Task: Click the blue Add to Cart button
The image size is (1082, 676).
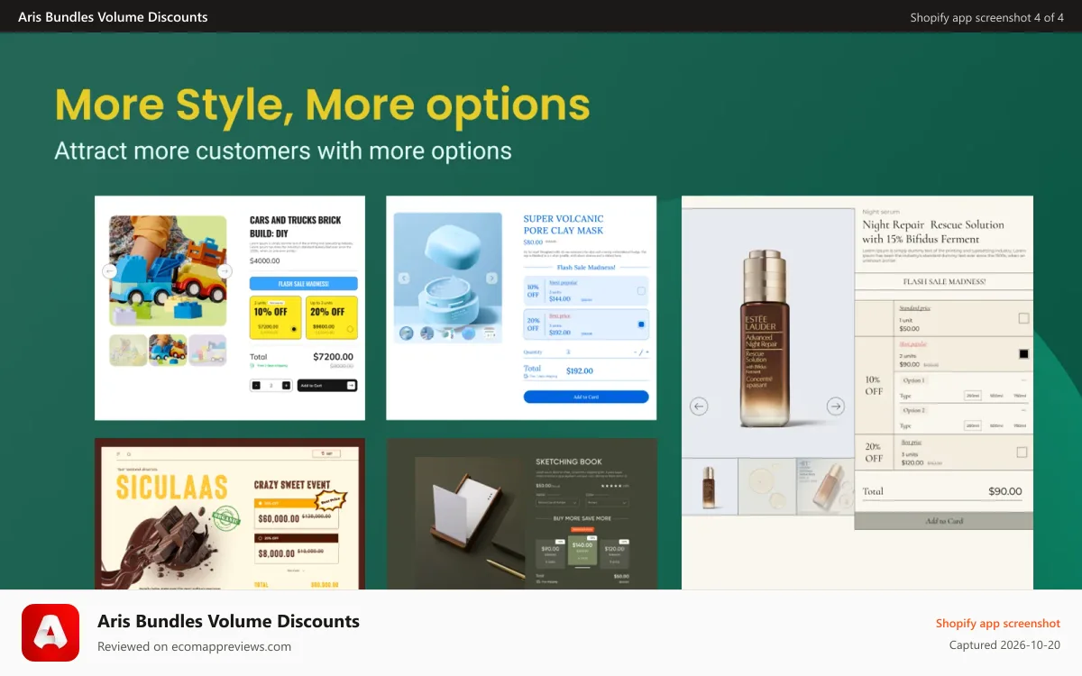Action: 586,397
